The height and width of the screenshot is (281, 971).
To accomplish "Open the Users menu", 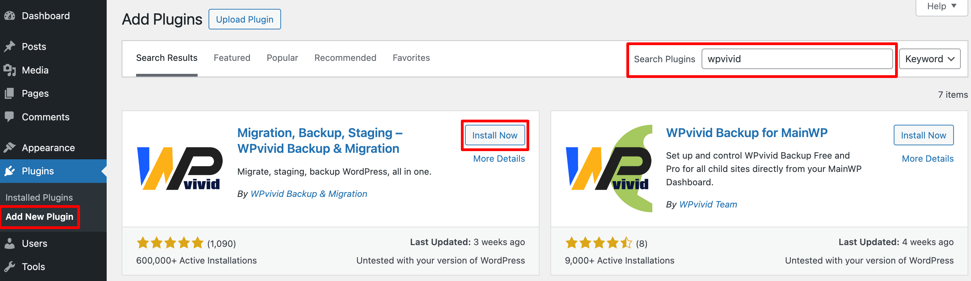I will tap(53, 243).
